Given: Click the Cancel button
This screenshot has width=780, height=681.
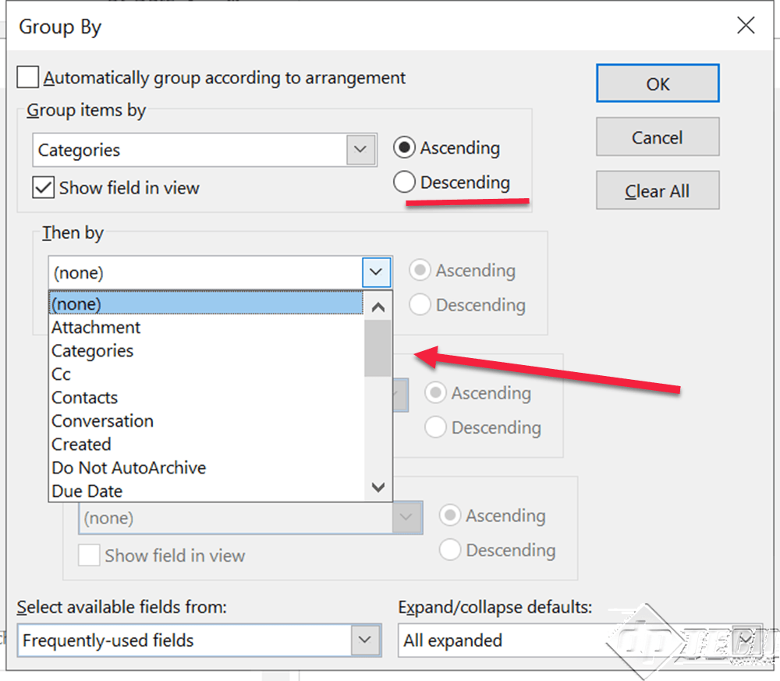Looking at the screenshot, I should pos(658,137).
